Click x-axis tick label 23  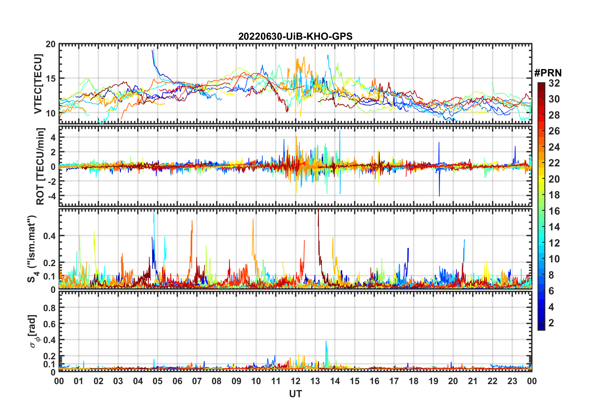(512, 381)
